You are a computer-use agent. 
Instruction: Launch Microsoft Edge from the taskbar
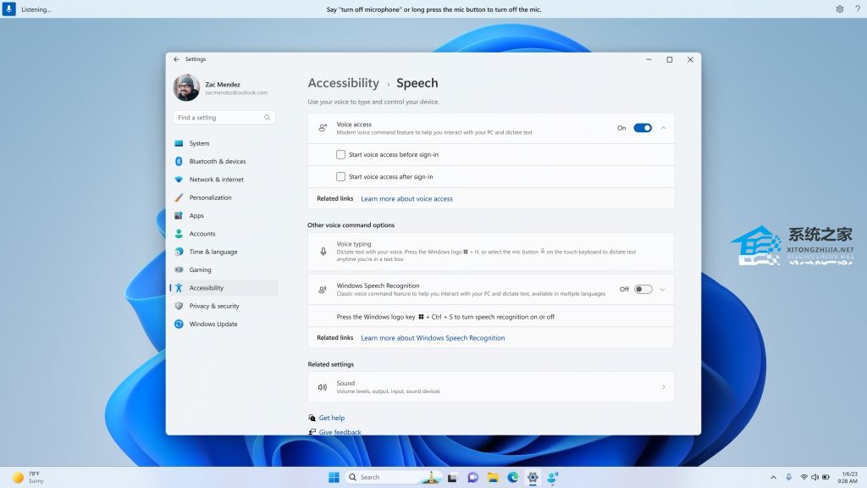coord(511,477)
